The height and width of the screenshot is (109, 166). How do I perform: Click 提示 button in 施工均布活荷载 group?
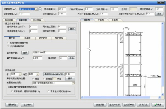[72, 29]
